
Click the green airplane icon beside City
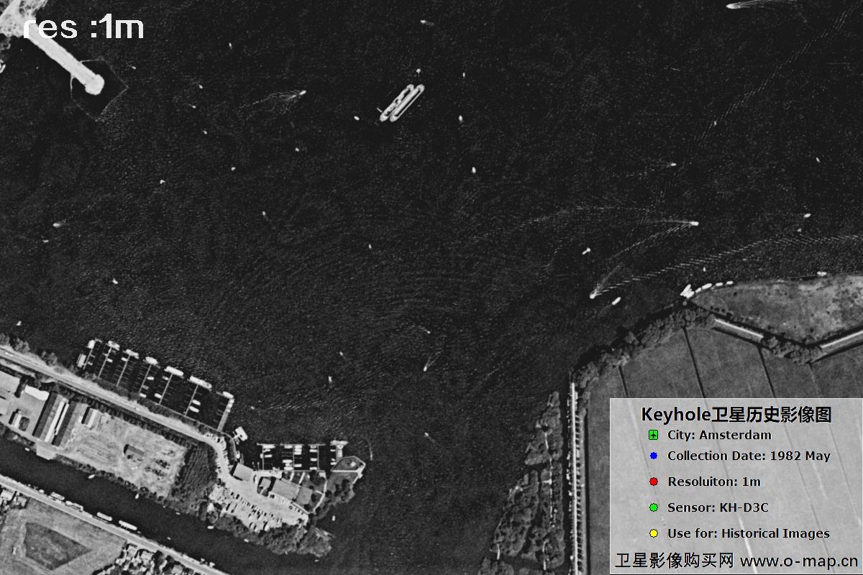(653, 435)
